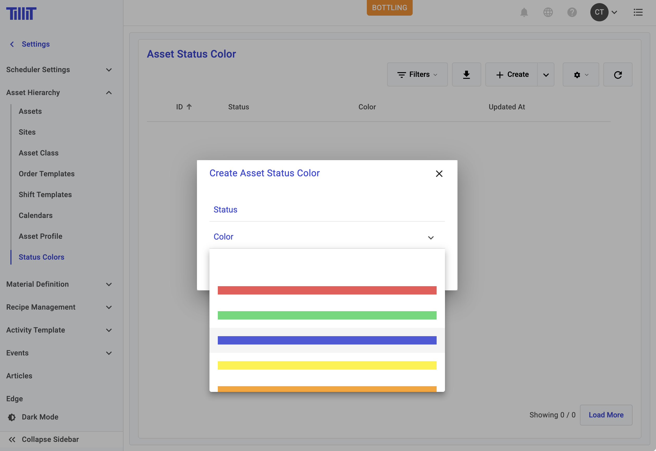The width and height of the screenshot is (656, 451).
Task: Collapse the sidebar with double-chevron
Action: click(12, 440)
